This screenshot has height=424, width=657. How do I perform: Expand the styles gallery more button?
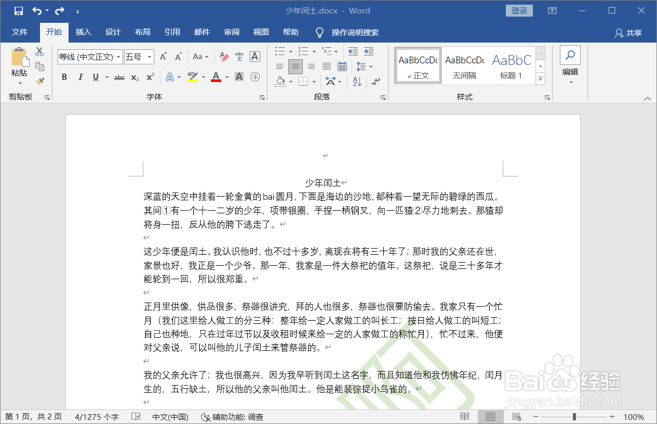(541, 79)
